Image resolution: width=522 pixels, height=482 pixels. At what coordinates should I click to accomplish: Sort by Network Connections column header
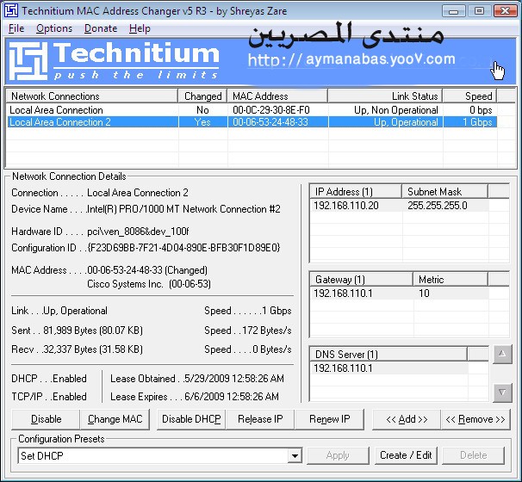[x=92, y=96]
